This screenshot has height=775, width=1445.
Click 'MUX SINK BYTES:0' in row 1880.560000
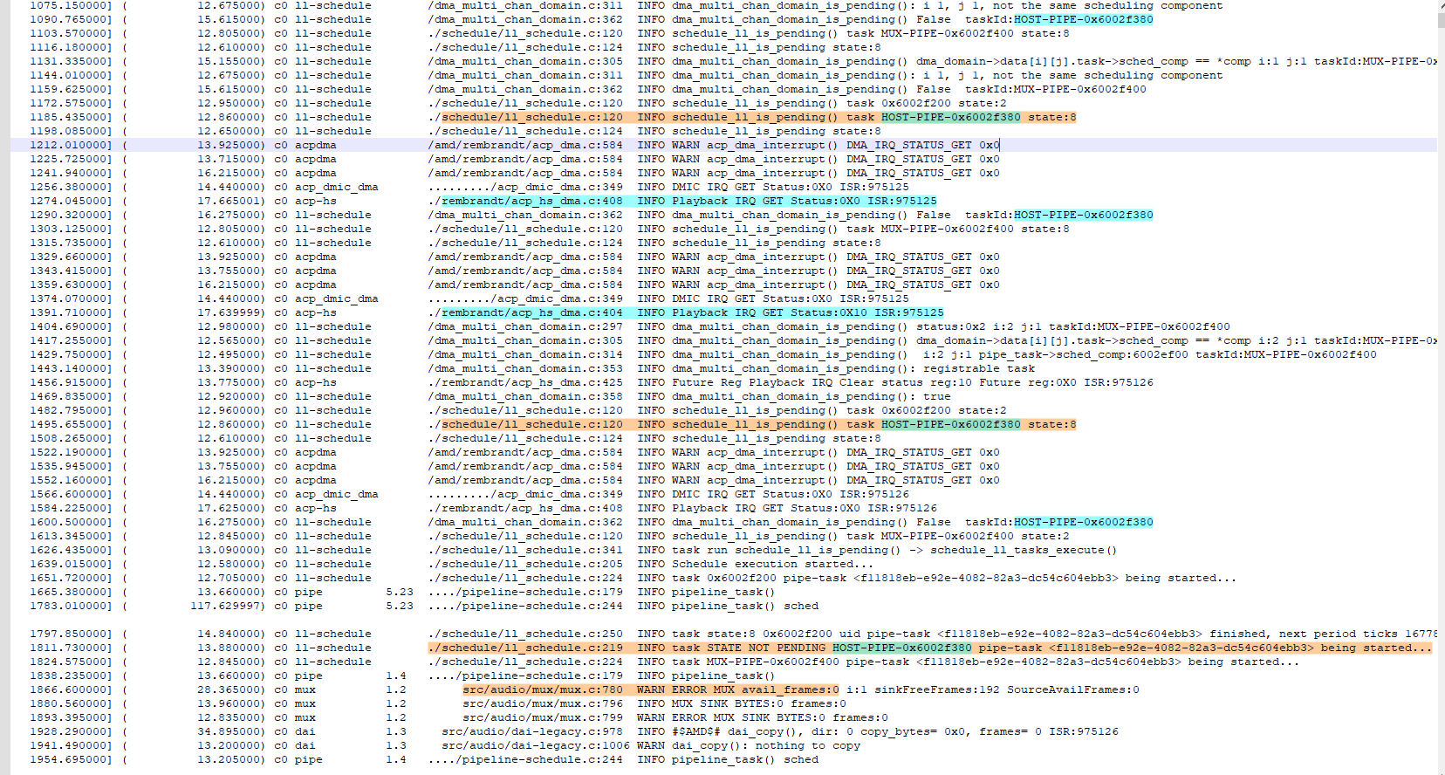click(x=728, y=703)
